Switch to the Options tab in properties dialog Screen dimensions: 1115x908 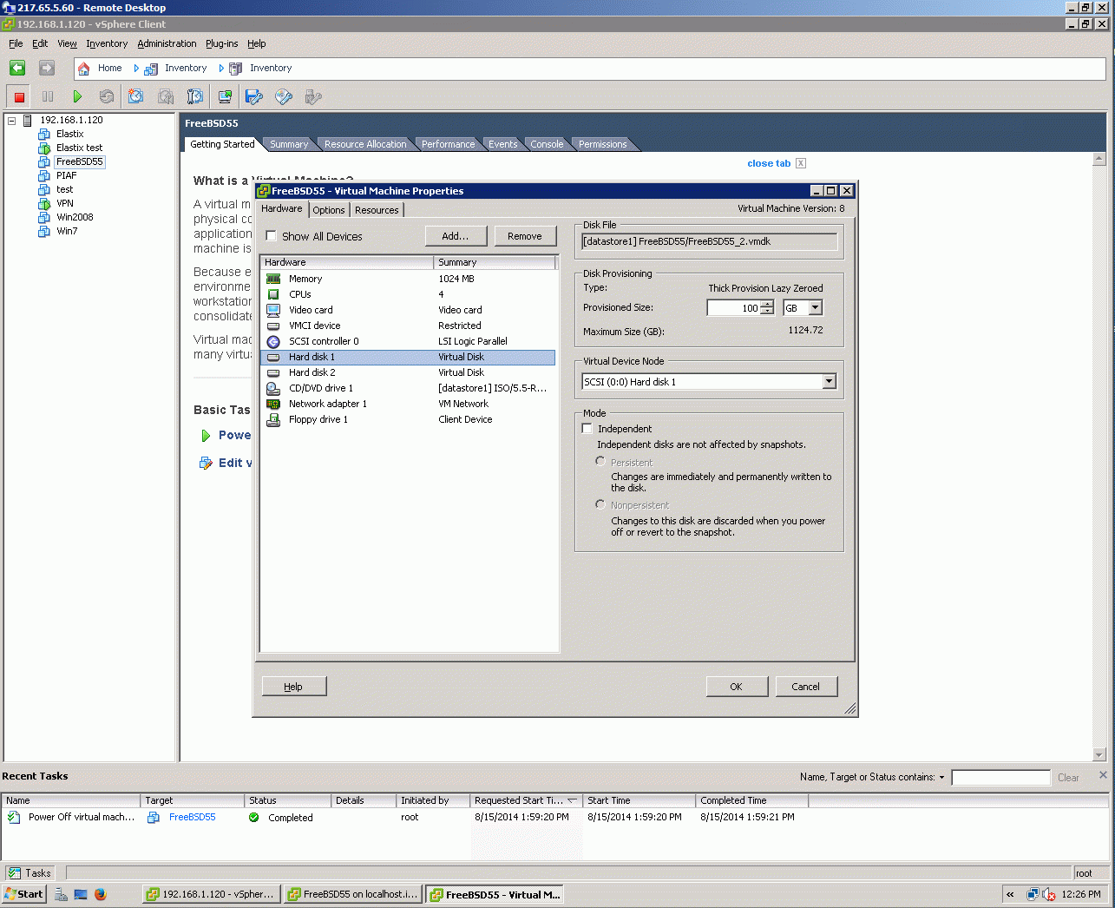click(x=329, y=210)
